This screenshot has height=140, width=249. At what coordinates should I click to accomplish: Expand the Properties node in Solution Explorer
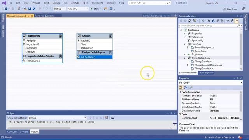(184, 33)
